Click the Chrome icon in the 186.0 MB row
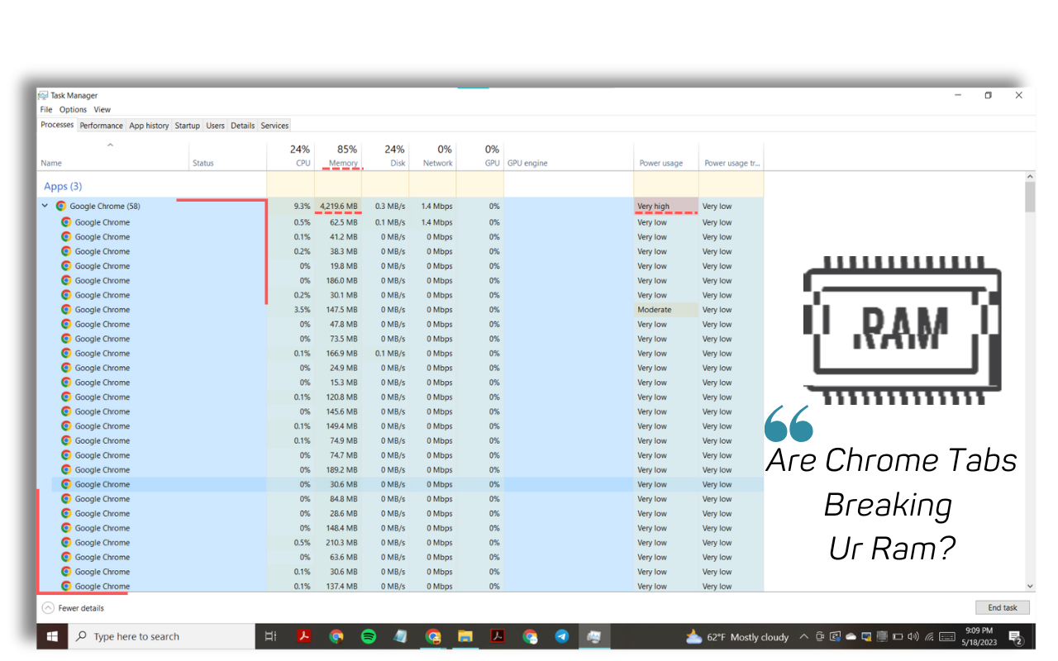 66,281
